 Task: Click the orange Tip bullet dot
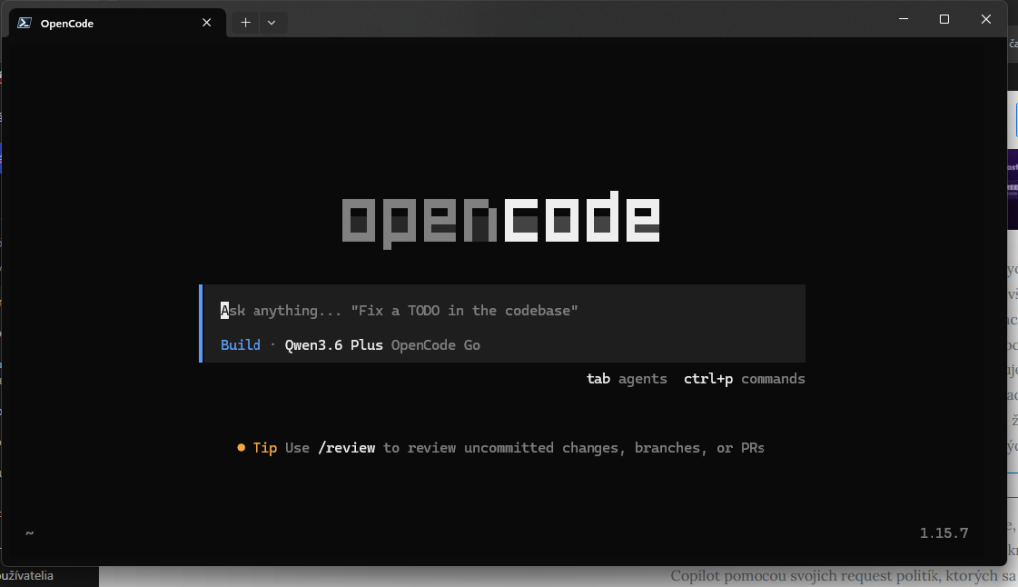coord(241,448)
